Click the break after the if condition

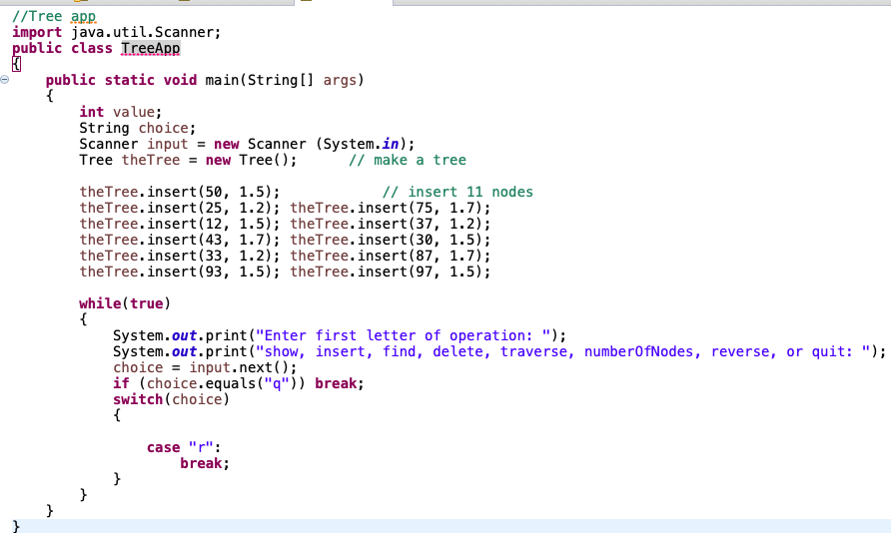click(336, 383)
